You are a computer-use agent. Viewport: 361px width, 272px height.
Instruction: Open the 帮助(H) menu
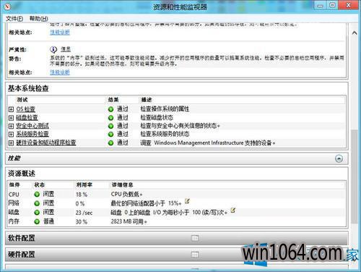pyautogui.click(x=38, y=19)
